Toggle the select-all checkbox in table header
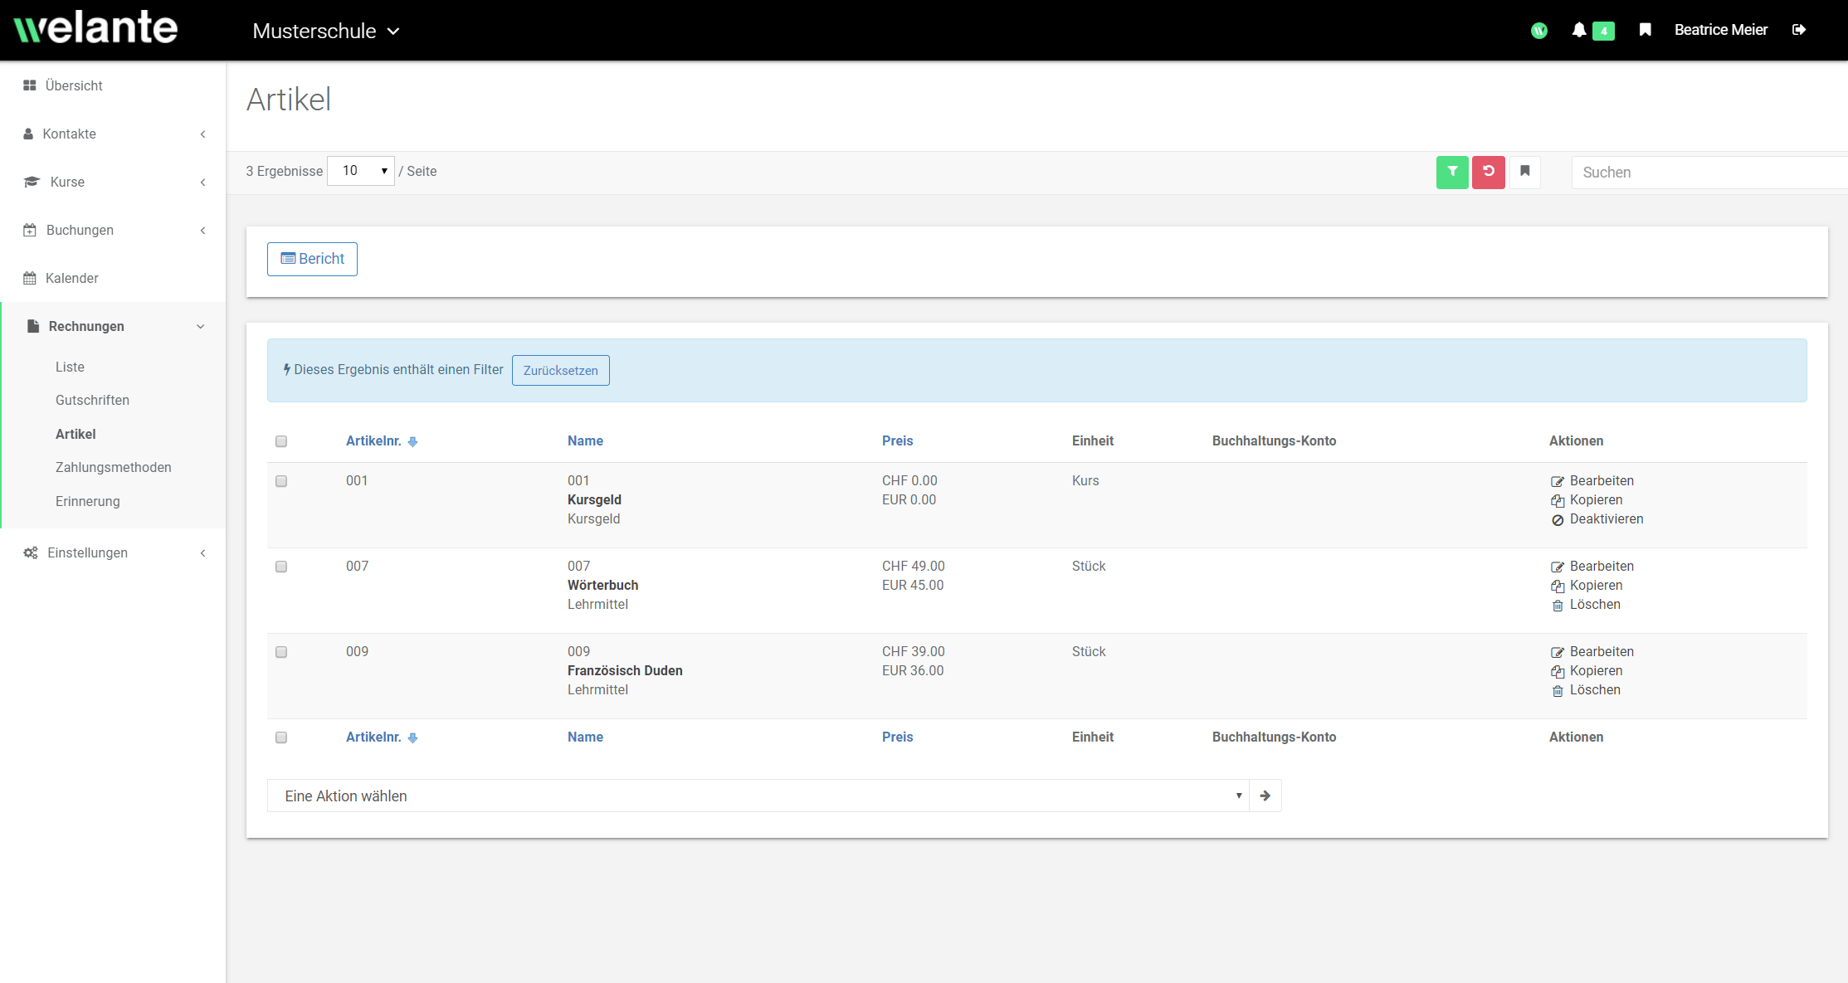This screenshot has height=983, width=1848. [x=281, y=441]
